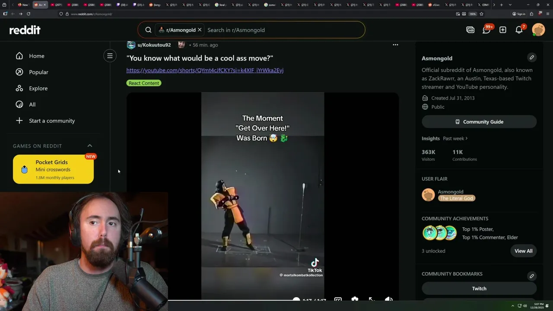Click The Literal God flair
The width and height of the screenshot is (553, 311).
pyautogui.click(x=457, y=198)
